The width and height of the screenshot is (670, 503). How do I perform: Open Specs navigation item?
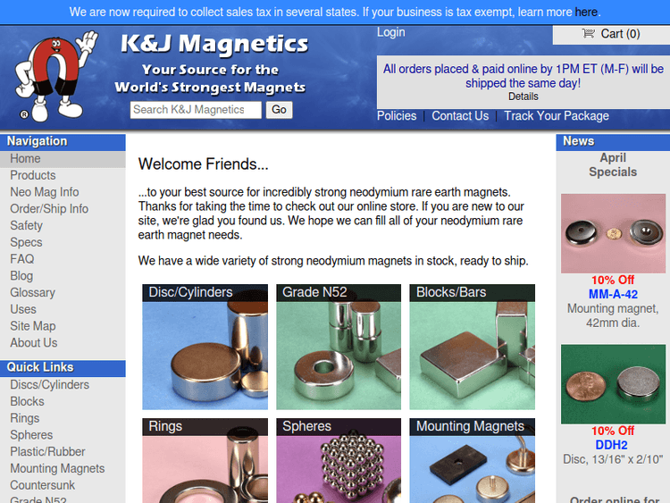(63, 242)
